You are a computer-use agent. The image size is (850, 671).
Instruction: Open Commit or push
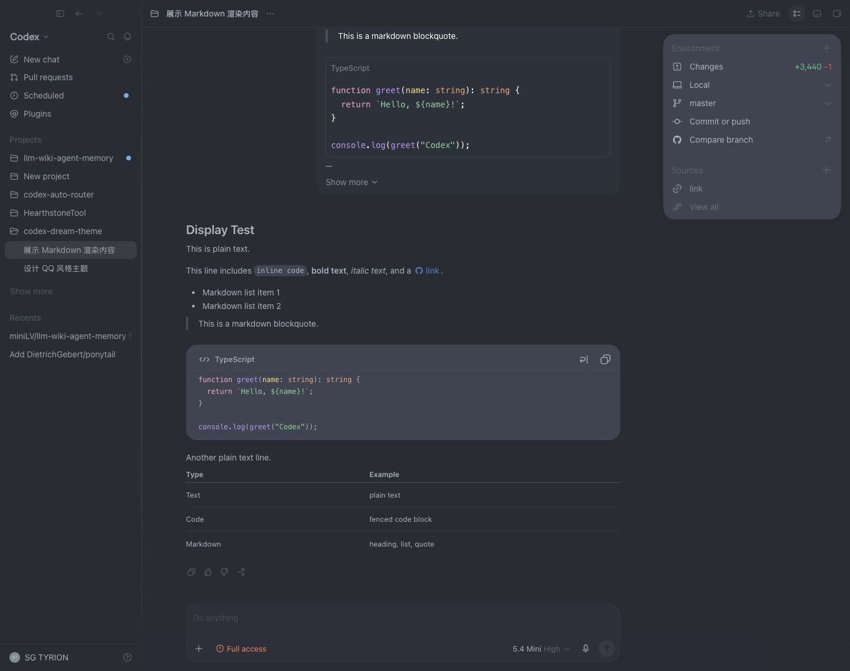pos(752,121)
